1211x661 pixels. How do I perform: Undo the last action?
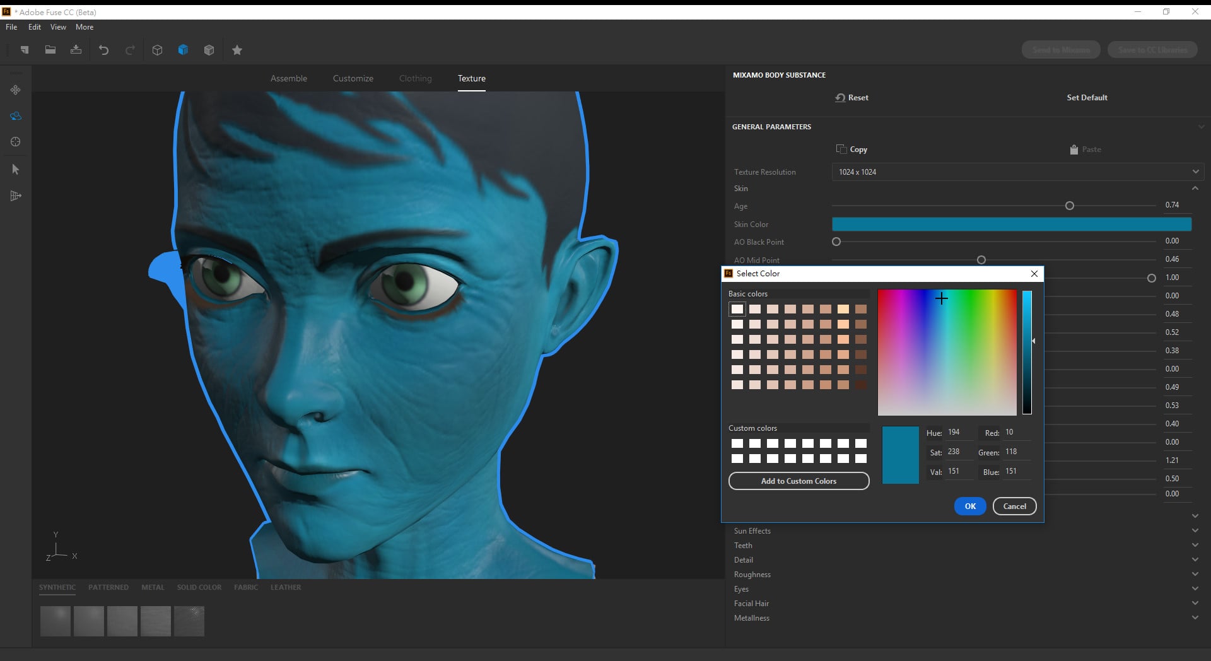click(x=104, y=50)
